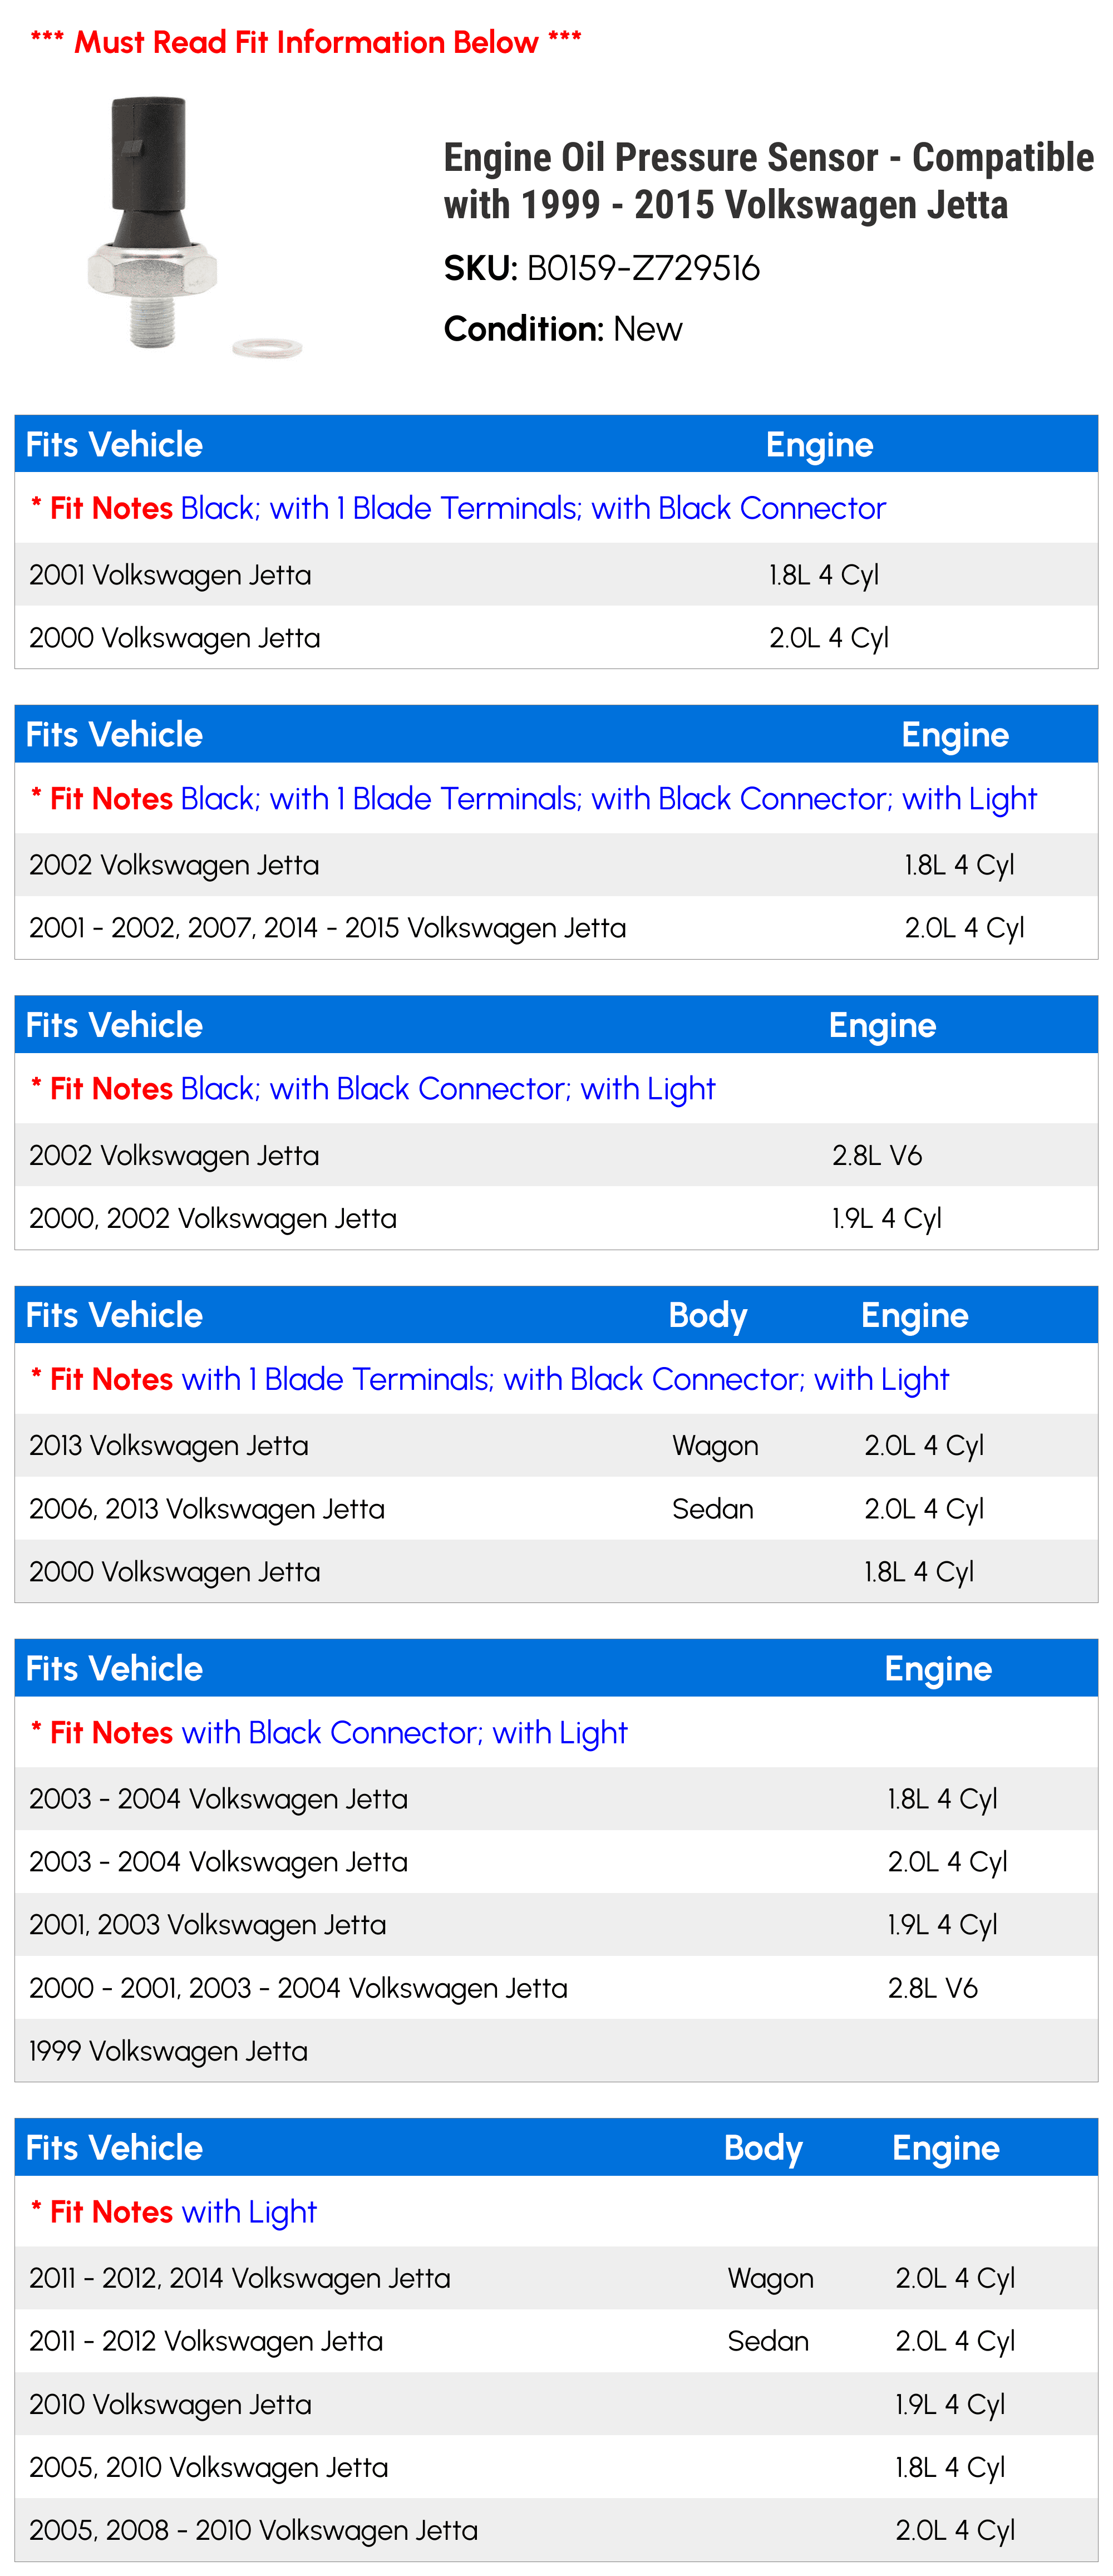Select the SKU B0159-Z729516 text
The height and width of the screenshot is (2576, 1113).
click(601, 268)
